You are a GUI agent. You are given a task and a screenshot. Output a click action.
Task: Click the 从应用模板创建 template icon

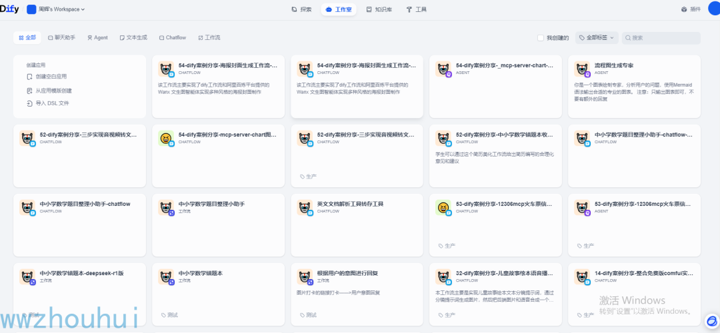click(x=30, y=91)
